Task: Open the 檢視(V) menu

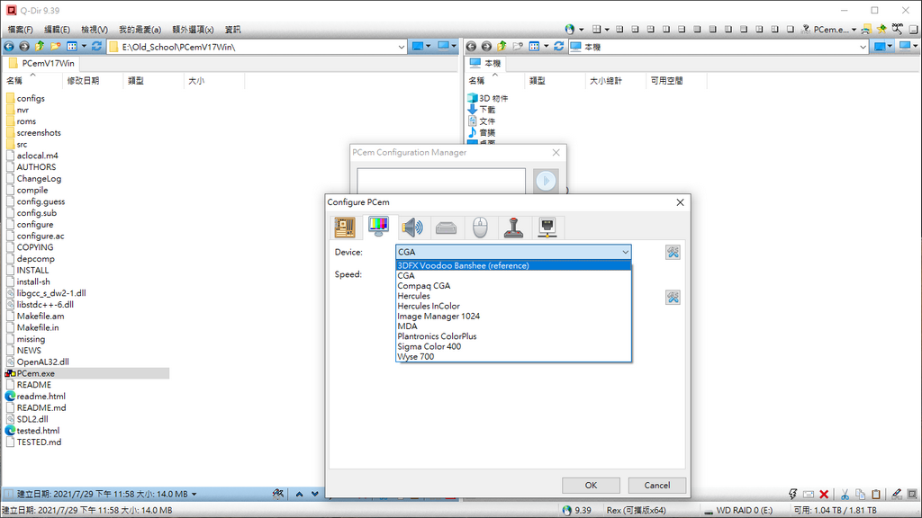Action: (x=94, y=30)
